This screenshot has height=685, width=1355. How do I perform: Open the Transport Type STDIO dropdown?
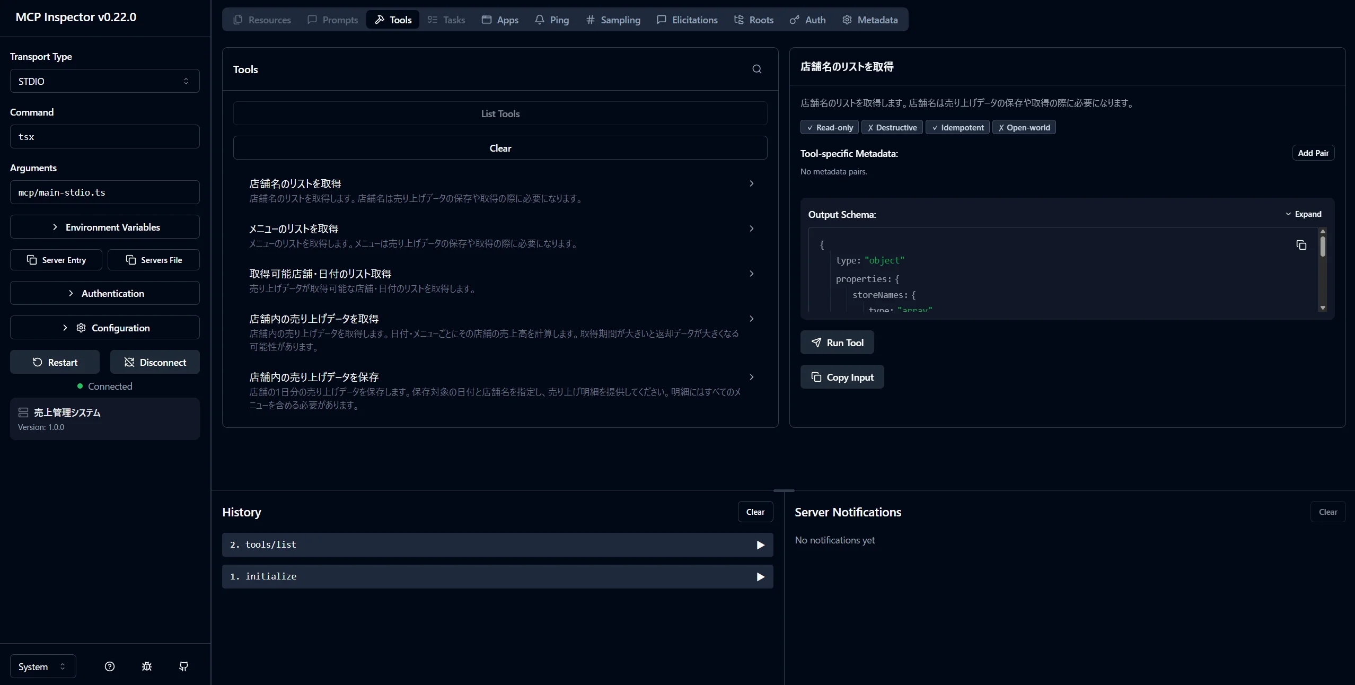(x=105, y=81)
